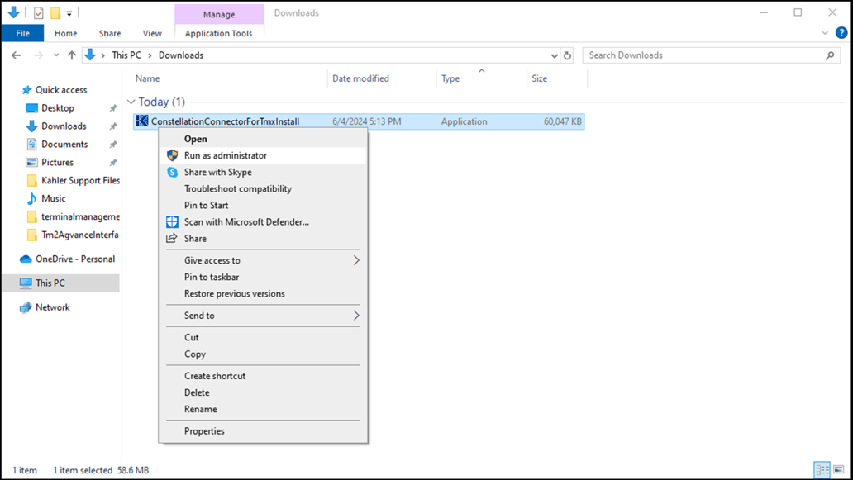
Task: Click the Help question mark icon
Action: [x=841, y=33]
